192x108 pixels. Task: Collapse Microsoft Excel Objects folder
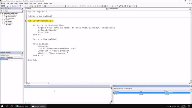tap(3, 15)
